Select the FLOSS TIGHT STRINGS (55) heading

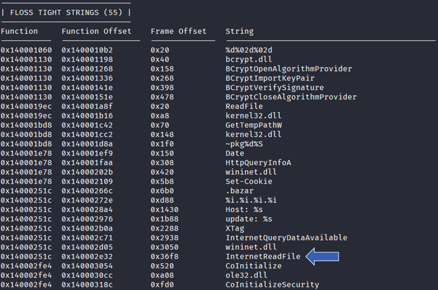point(66,12)
